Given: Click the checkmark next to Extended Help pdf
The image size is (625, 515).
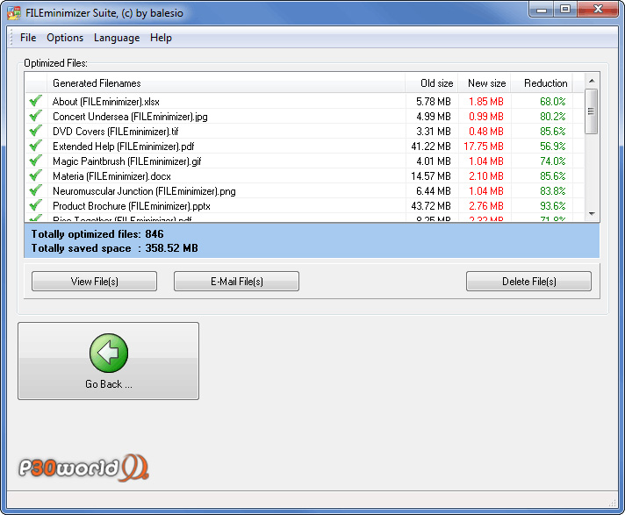Looking at the screenshot, I should [x=35, y=146].
